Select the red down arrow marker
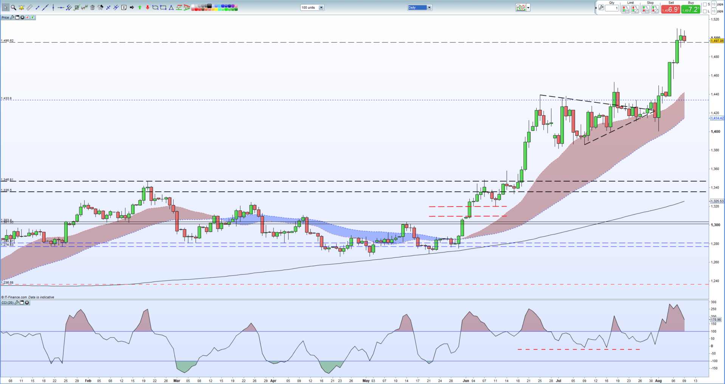This screenshot has height=384, width=725. (147, 8)
